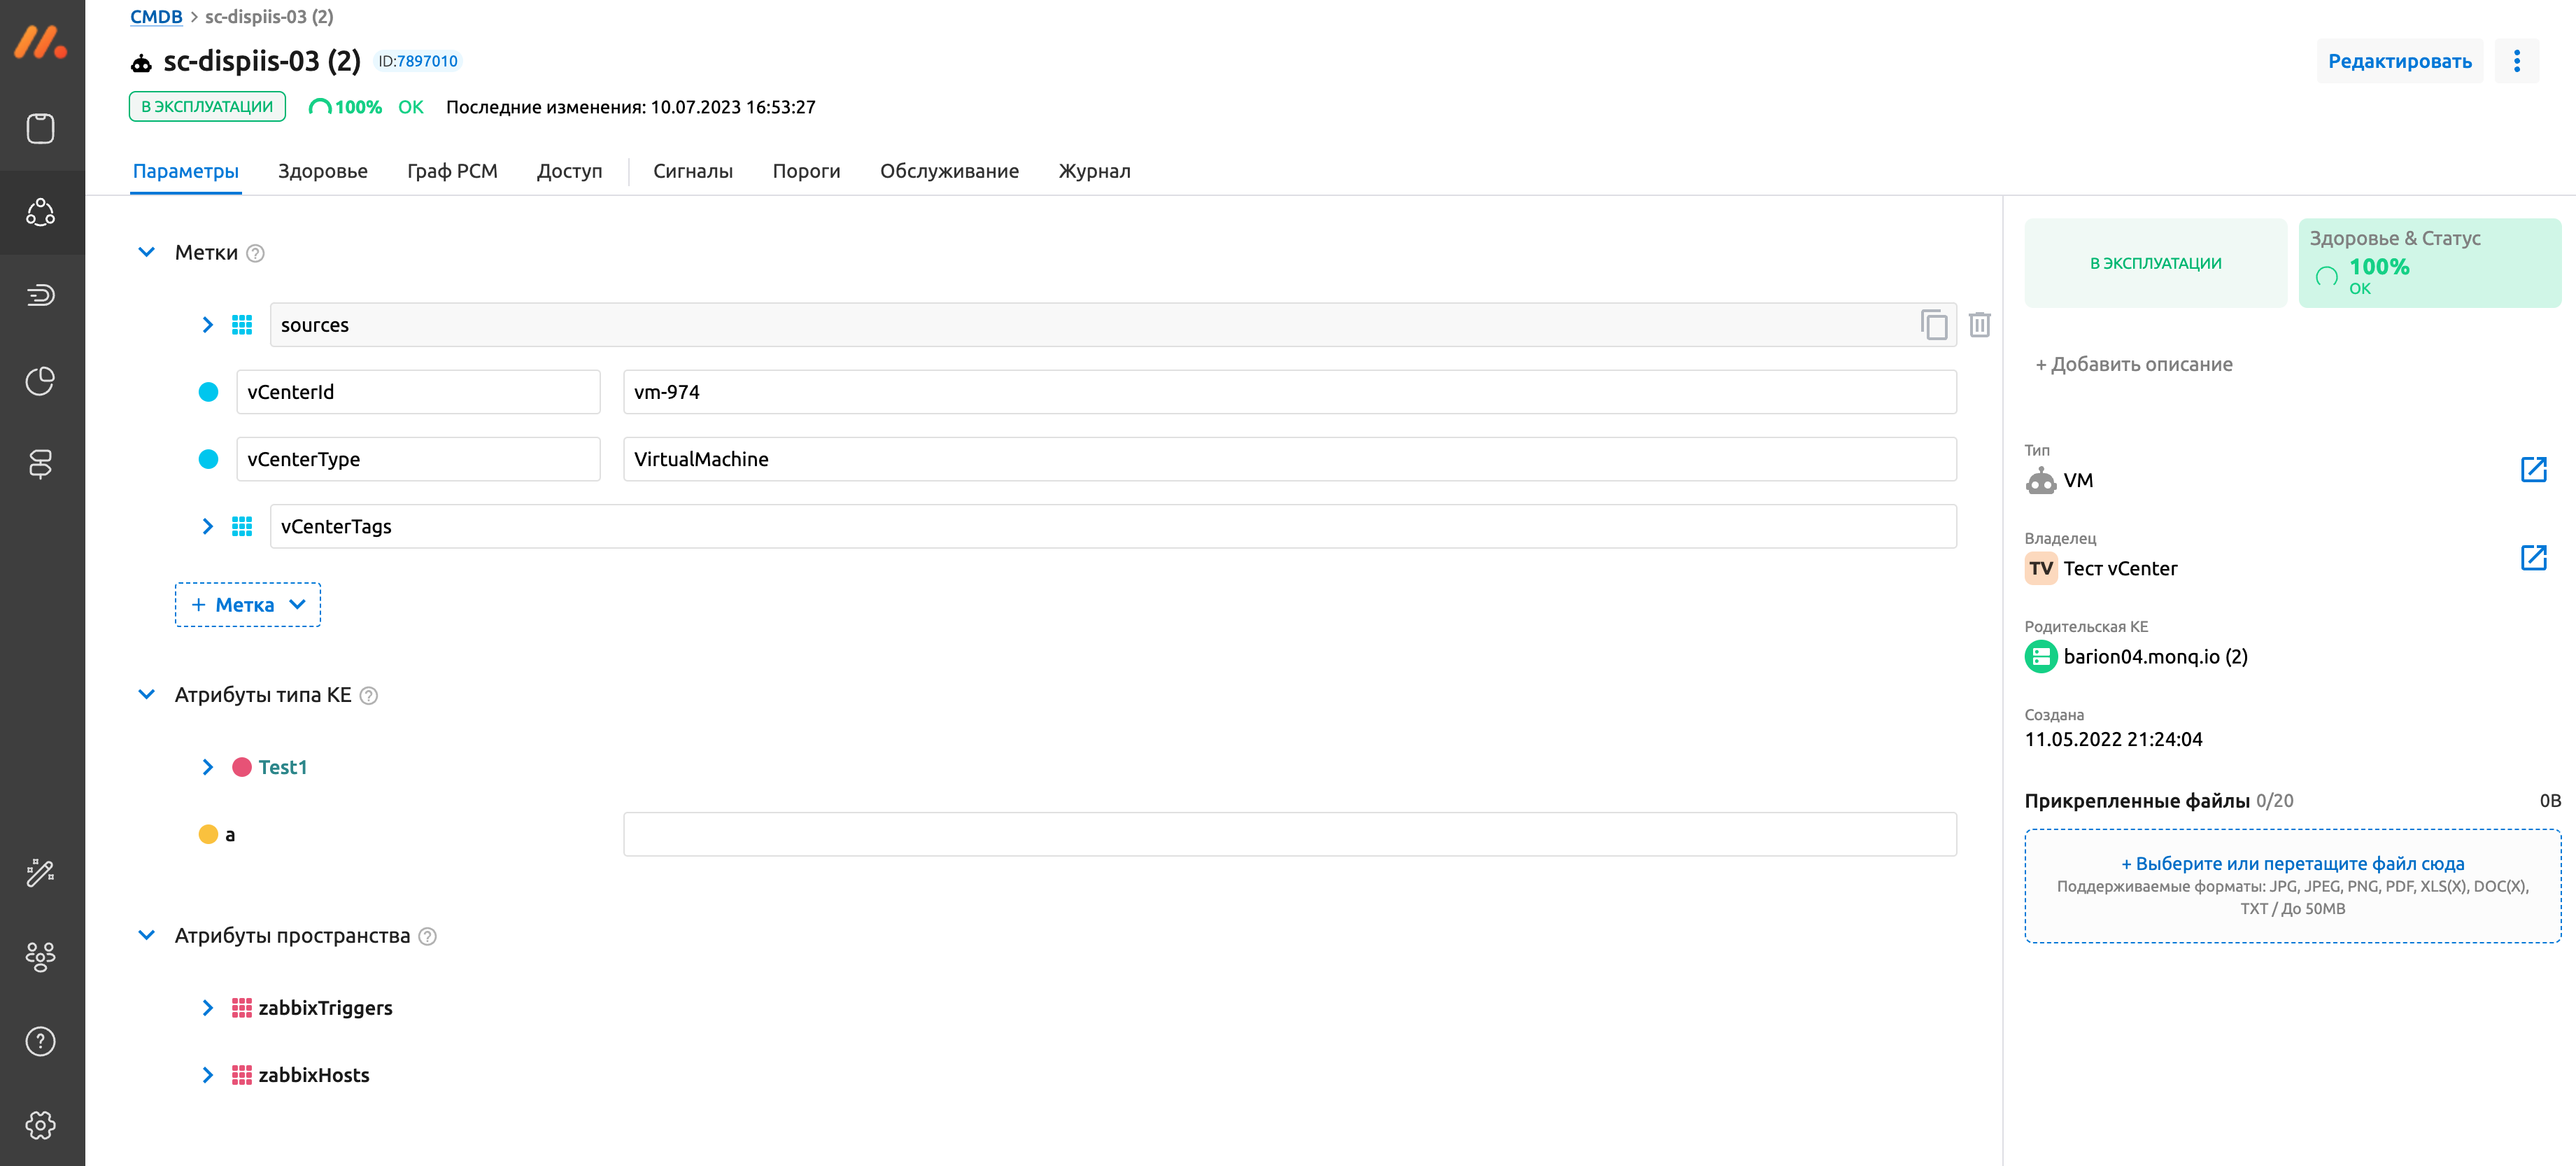This screenshot has height=1166, width=2576.
Task: Click + Добавить описание
Action: pyautogui.click(x=2134, y=365)
